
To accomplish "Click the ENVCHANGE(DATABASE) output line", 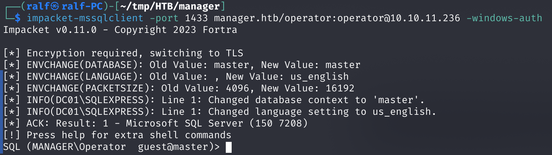I will pyautogui.click(x=182, y=65).
